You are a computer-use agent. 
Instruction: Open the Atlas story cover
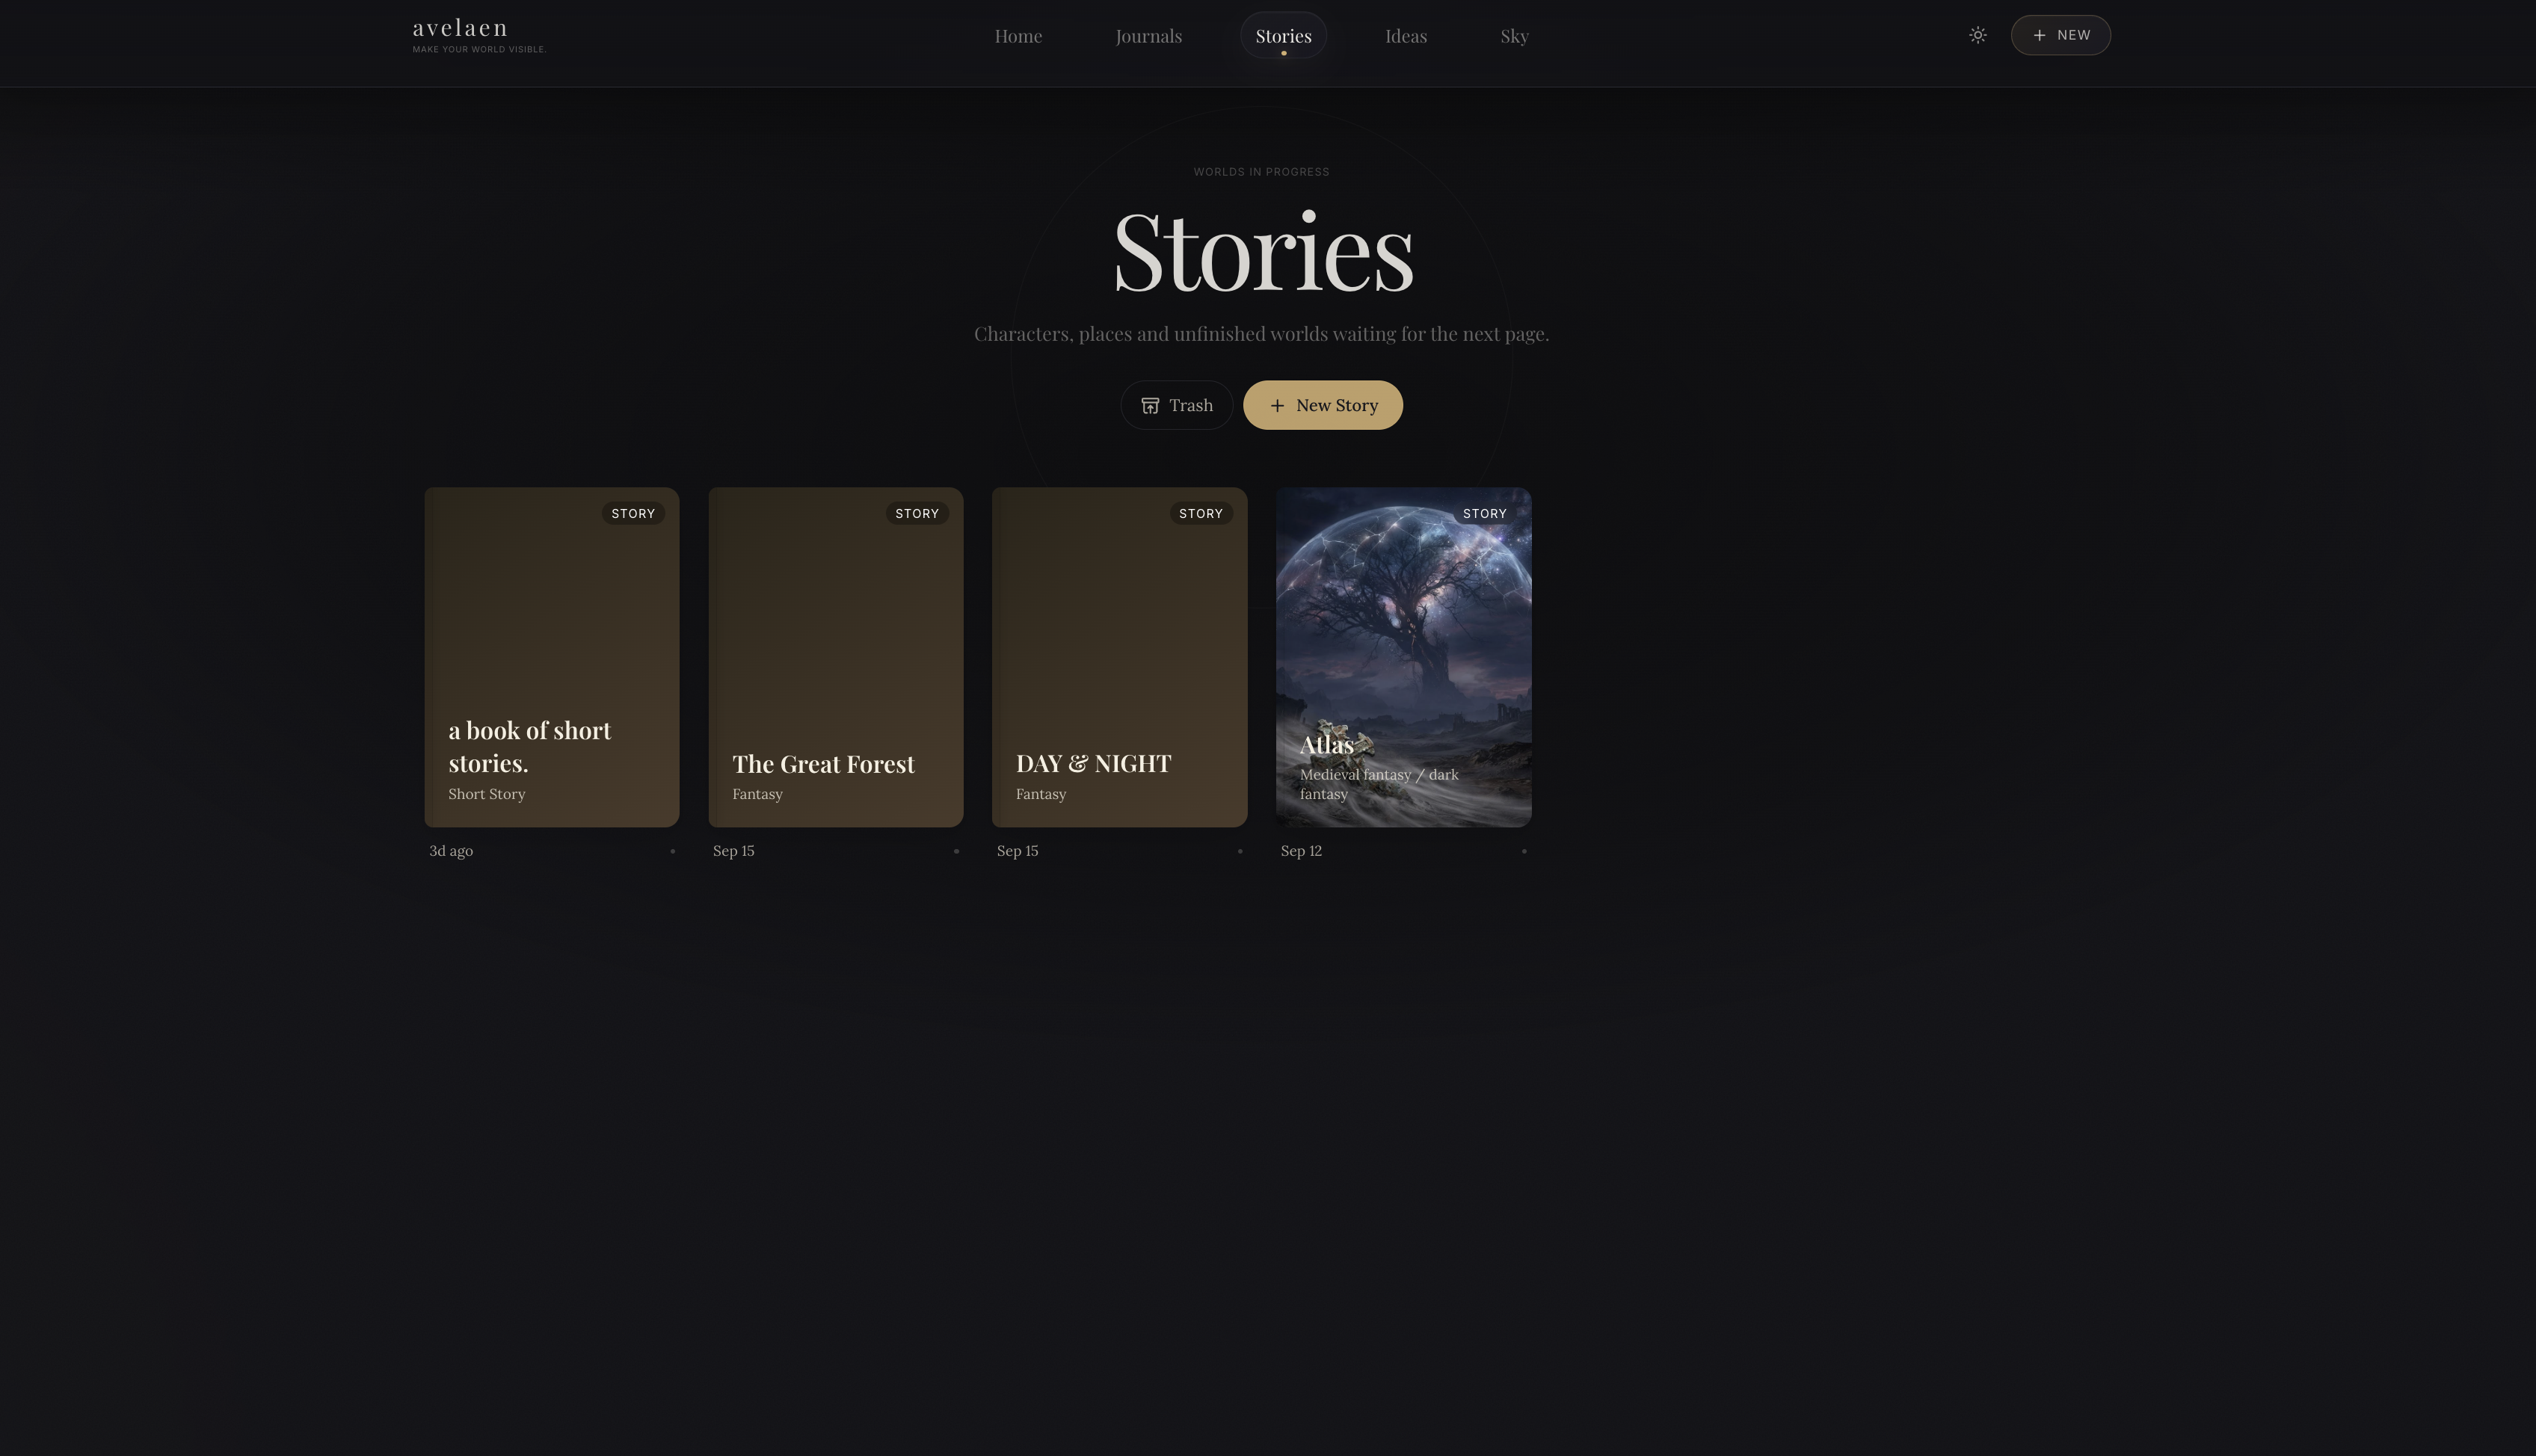1403,657
